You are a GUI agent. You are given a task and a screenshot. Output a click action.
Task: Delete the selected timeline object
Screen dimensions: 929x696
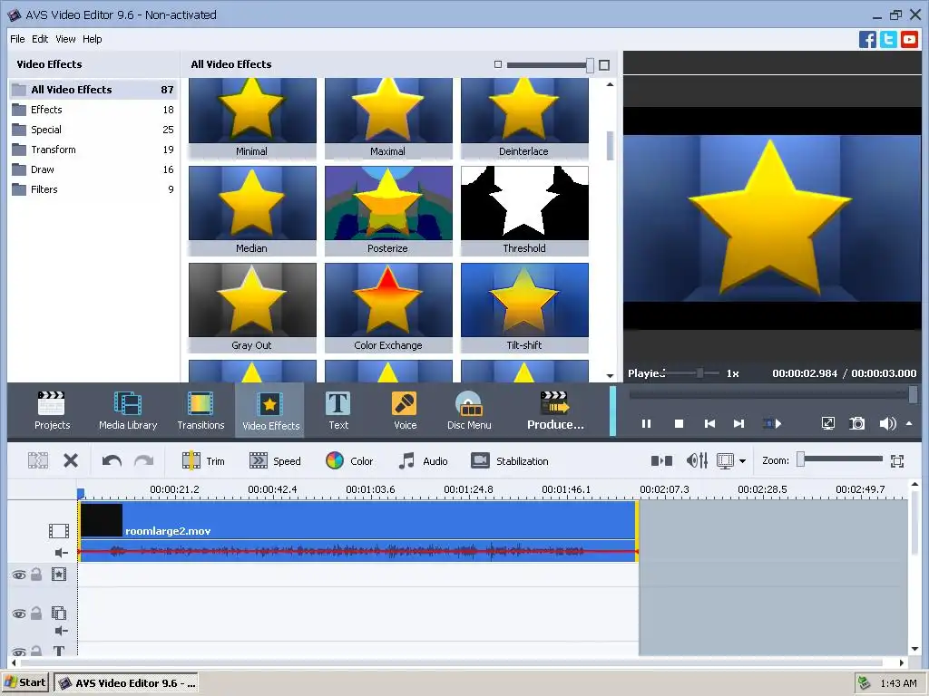[x=71, y=460]
